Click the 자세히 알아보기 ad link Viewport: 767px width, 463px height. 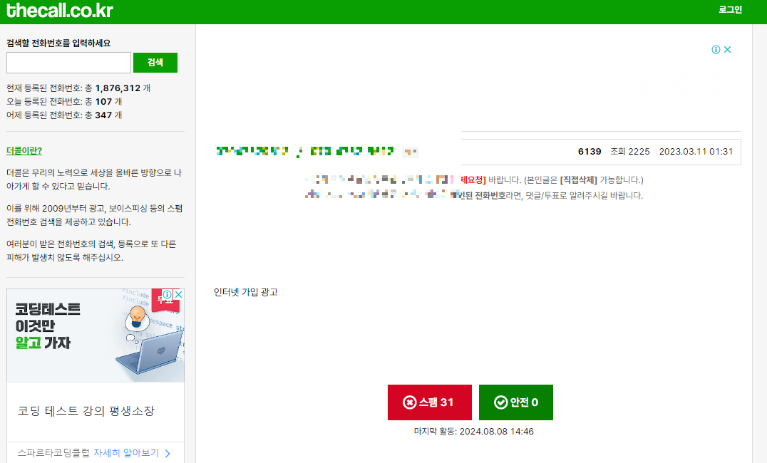[x=126, y=453]
